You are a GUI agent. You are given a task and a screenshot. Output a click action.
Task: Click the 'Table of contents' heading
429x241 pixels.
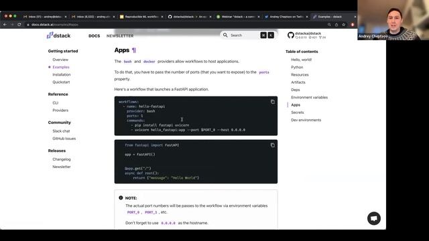pyautogui.click(x=302, y=52)
